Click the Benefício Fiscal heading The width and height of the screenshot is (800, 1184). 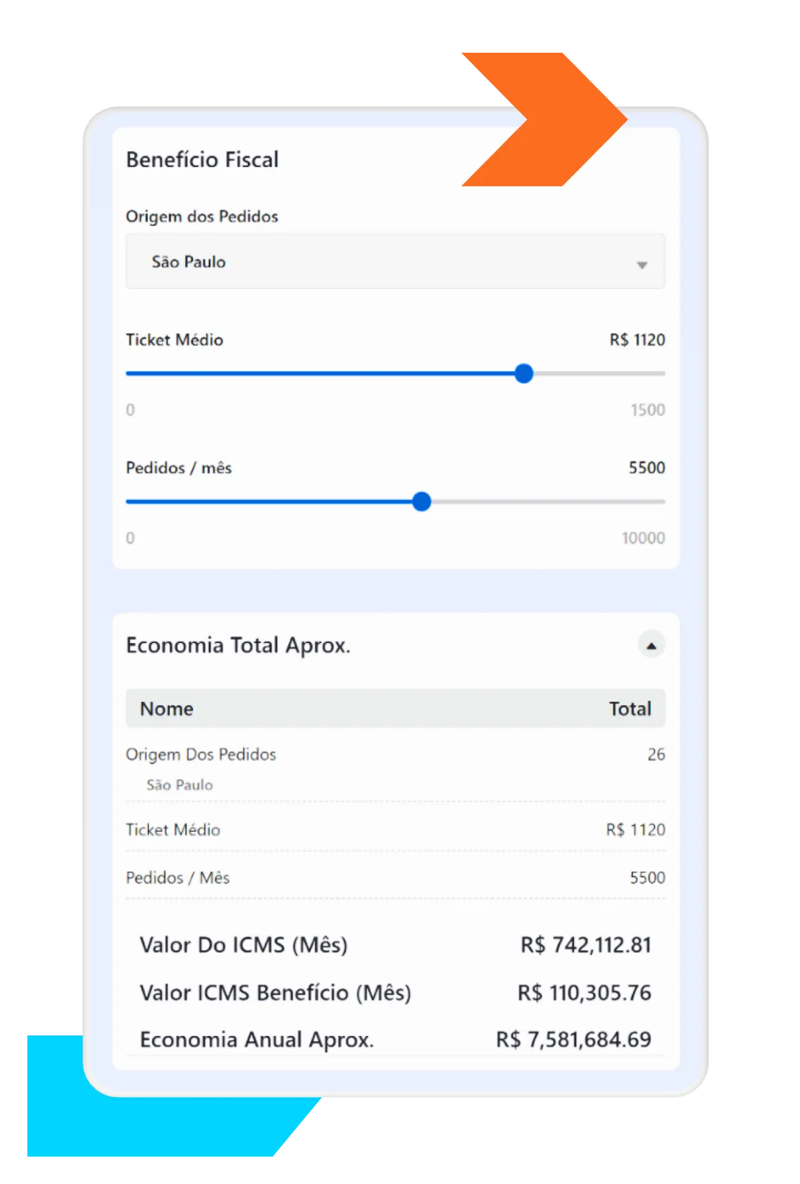click(203, 160)
